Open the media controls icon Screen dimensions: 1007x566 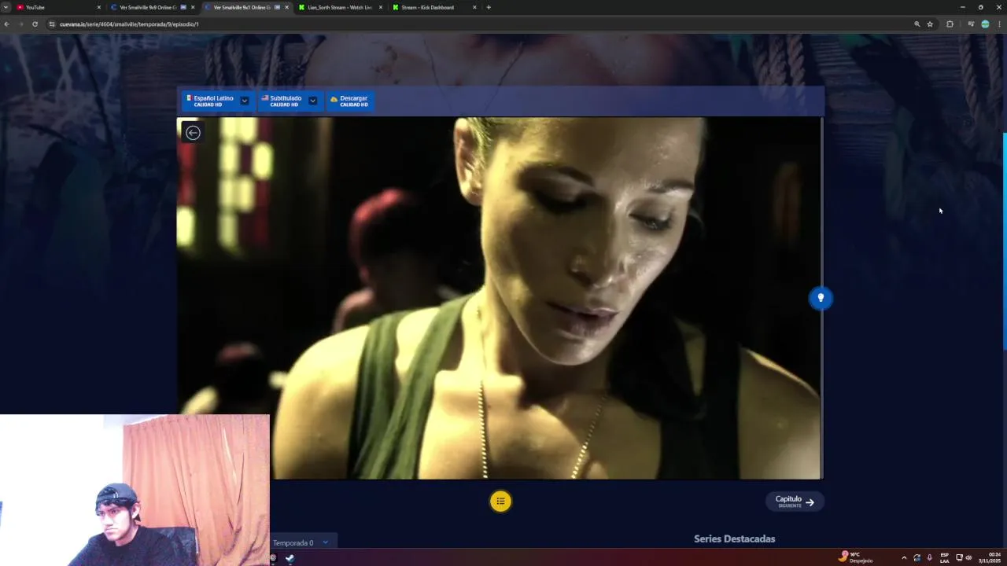point(971,24)
